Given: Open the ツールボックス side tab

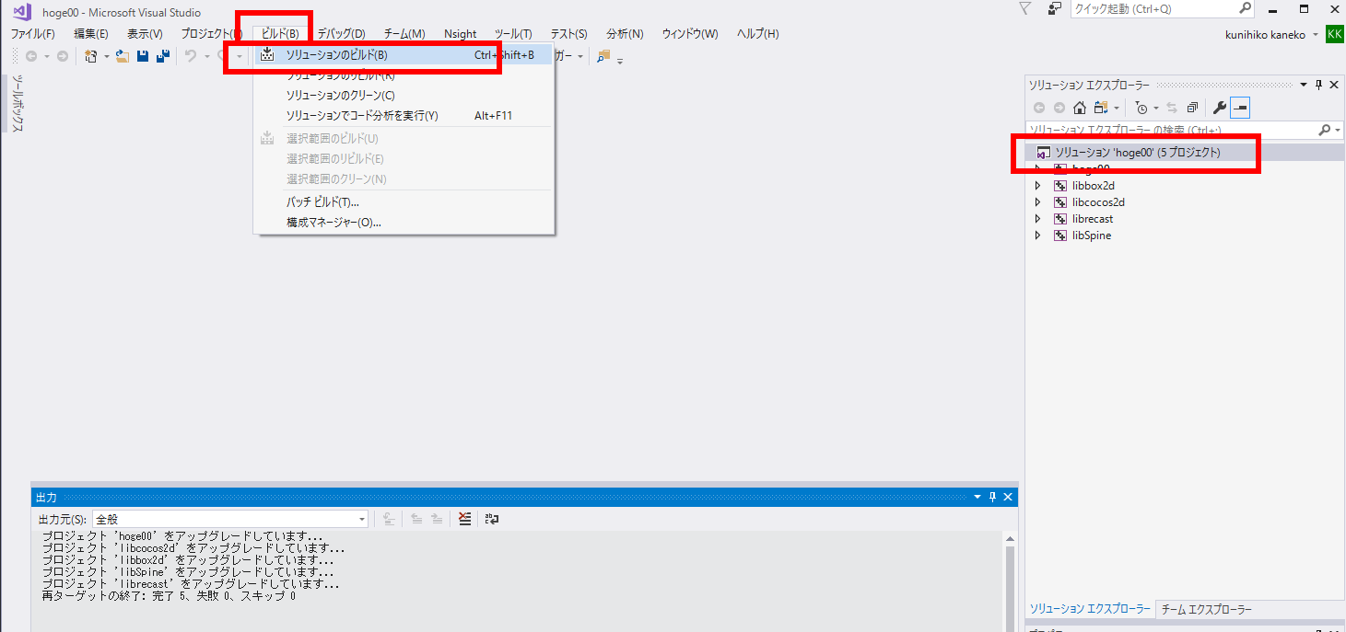Looking at the screenshot, I should click(18, 104).
